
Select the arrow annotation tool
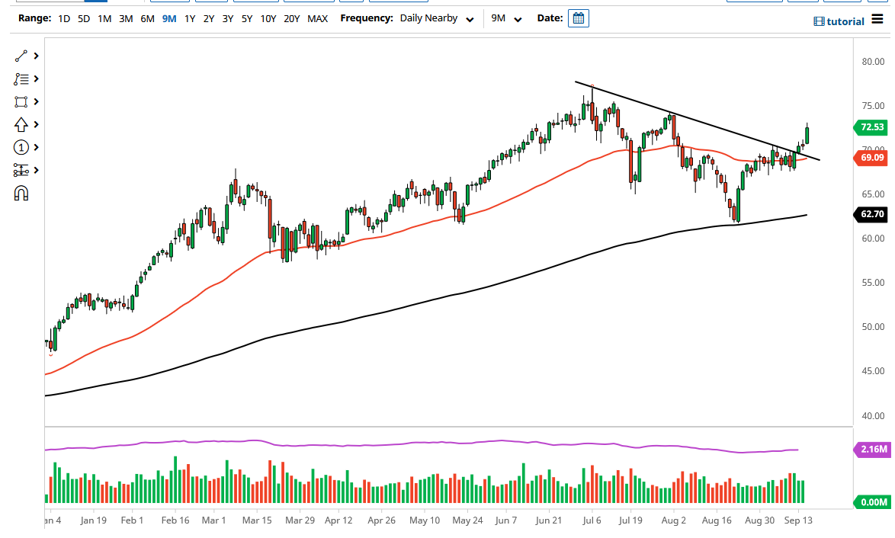click(21, 124)
